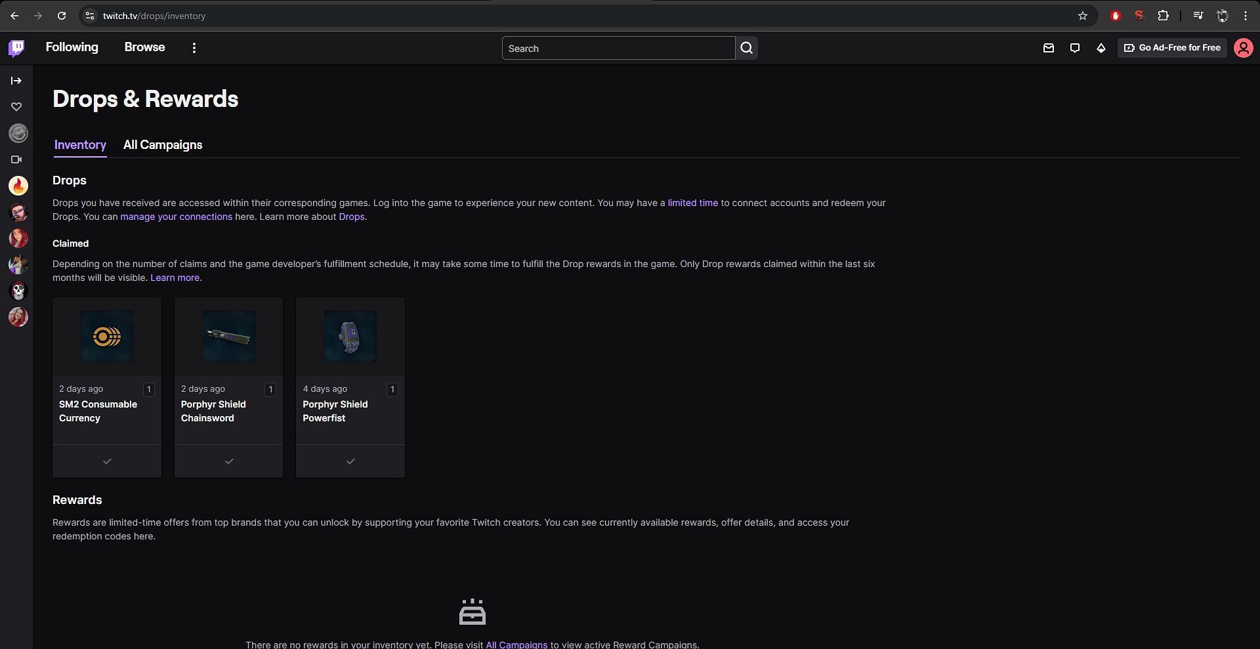
Task: Open the skull avatar channel
Action: click(x=18, y=291)
